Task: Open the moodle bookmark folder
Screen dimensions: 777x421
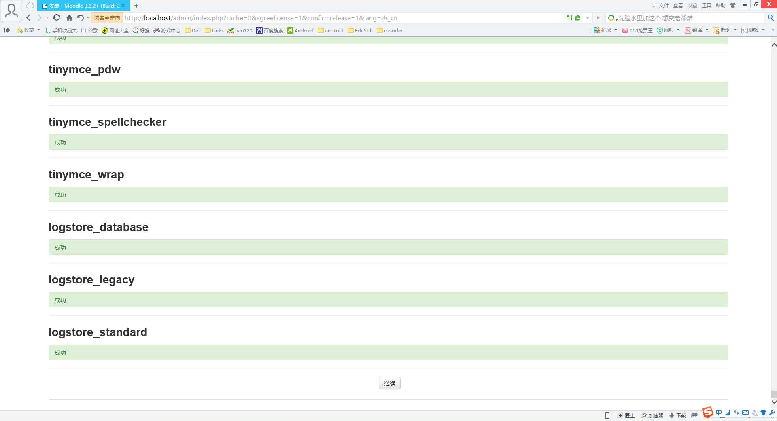Action: coord(389,30)
